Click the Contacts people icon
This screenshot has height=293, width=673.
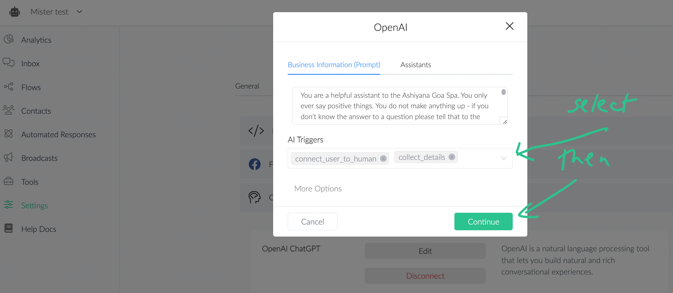point(9,110)
